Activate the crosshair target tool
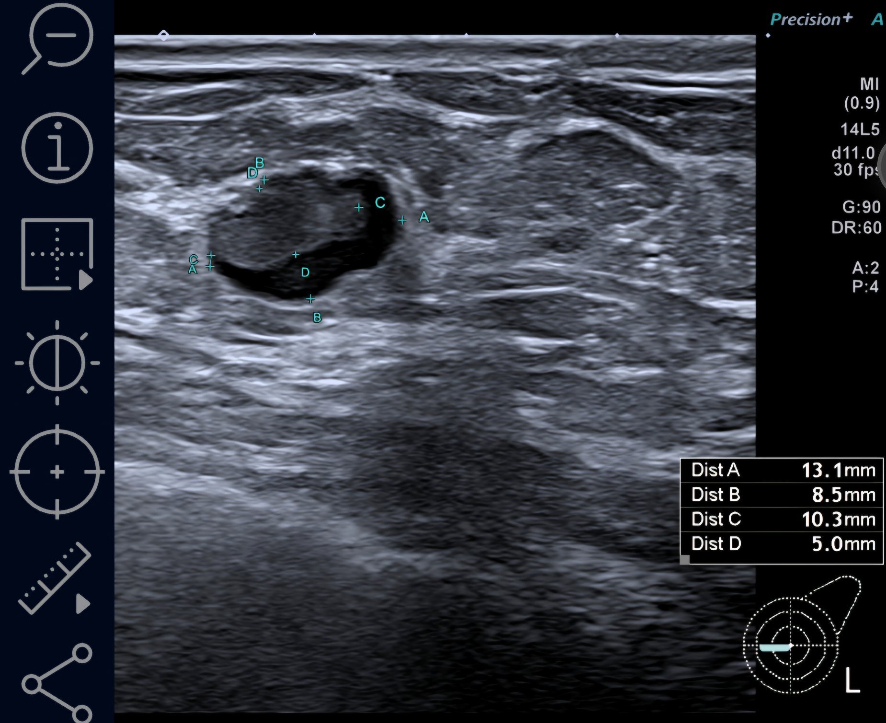886x723 pixels. pyautogui.click(x=57, y=472)
